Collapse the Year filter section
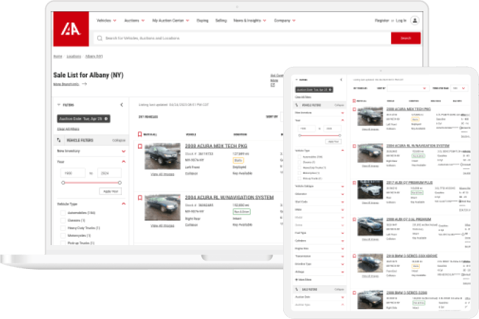 click(x=124, y=161)
